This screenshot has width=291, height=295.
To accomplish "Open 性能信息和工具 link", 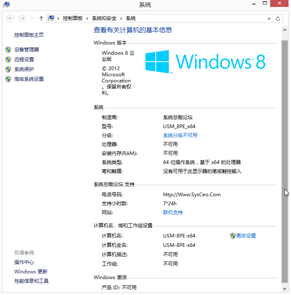I will tap(31, 281).
